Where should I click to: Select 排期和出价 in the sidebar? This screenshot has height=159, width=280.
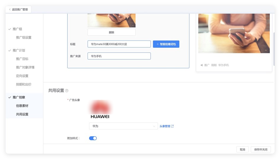click(x=24, y=84)
